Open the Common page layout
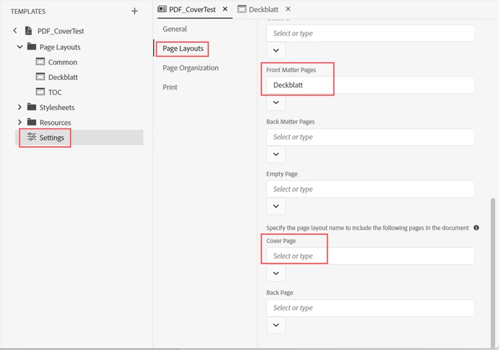This screenshot has height=350, width=499. (62, 62)
